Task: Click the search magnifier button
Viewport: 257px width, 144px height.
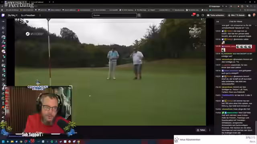Action: (x=139, y=15)
